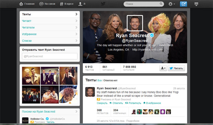Viewport: 213px width, 125px height.
Task: Go to Главная home tab
Action: (27, 4)
